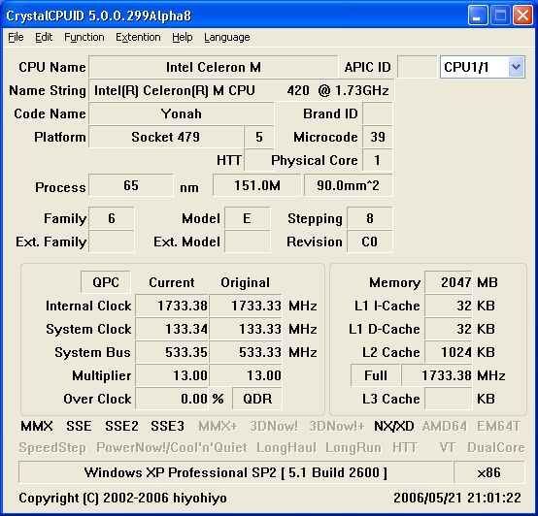Click the L2 Cache field showing 1024
The height and width of the screenshot is (516, 538).
[448, 352]
